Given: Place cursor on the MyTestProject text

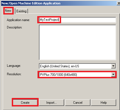Looking at the screenshot, I should 49,20.
